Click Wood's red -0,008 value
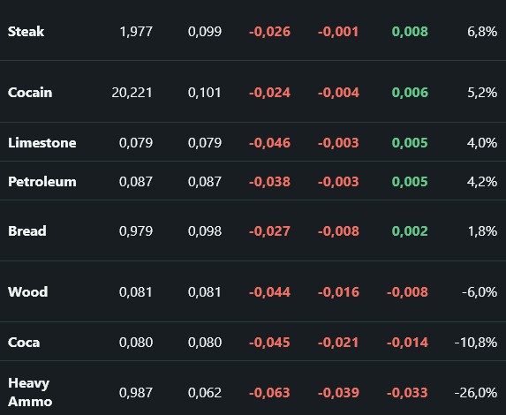Image resolution: width=506 pixels, height=415 pixels. [x=407, y=292]
